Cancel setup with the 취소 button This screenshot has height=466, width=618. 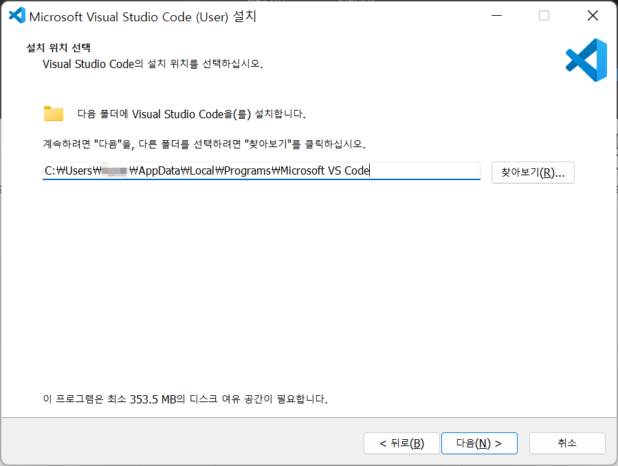[567, 443]
